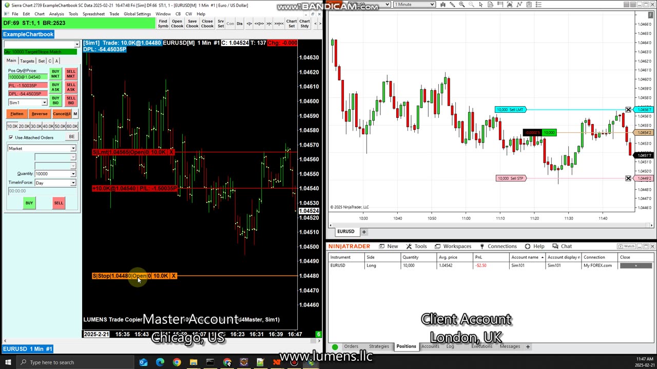Sort by the Account name column arrow
Screen dimensions: 657x369
pos(542,257)
